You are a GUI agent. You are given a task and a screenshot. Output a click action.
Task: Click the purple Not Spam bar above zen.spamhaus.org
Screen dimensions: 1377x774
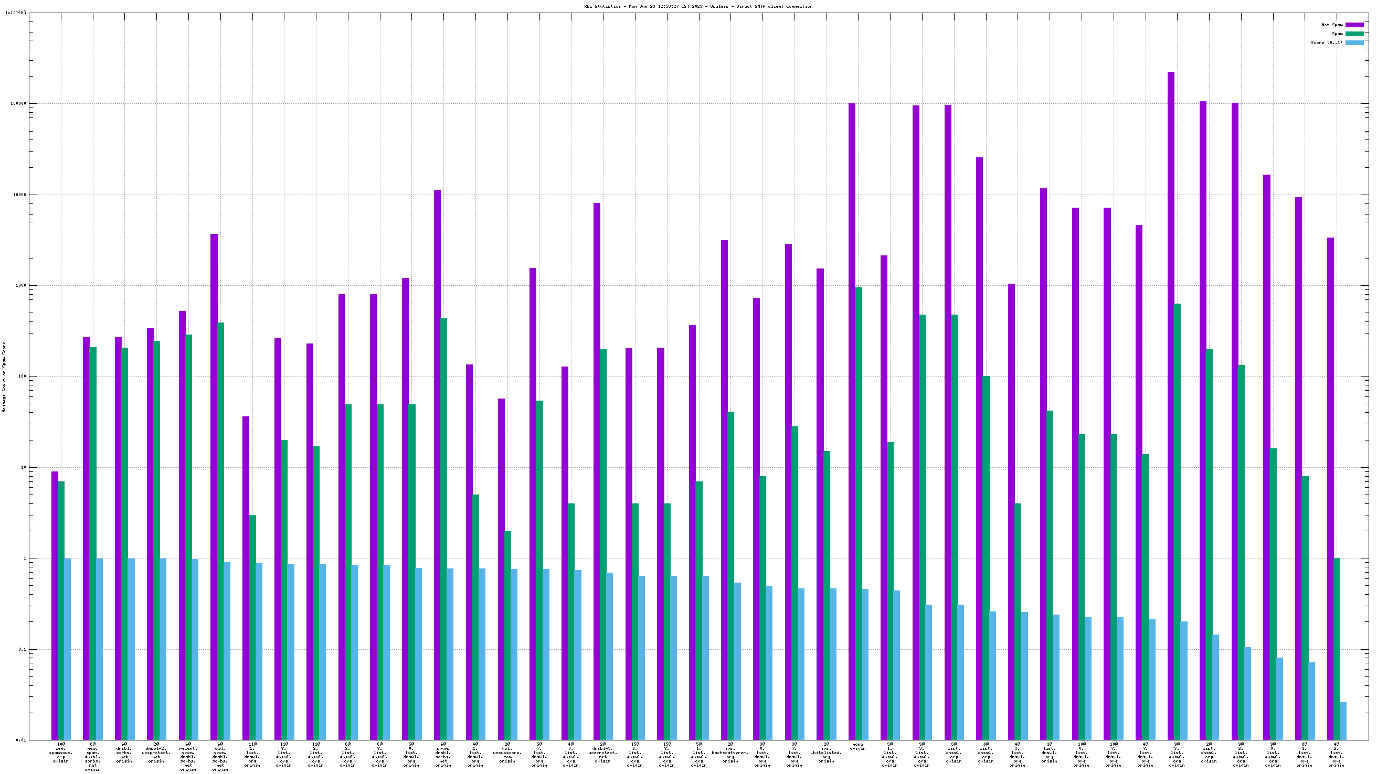pos(55,604)
